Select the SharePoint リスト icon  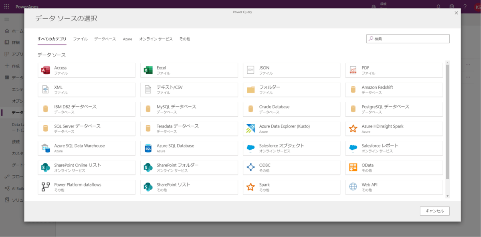tap(148, 187)
